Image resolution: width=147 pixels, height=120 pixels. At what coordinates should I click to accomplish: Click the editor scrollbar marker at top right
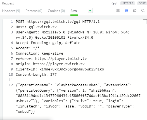(x=145, y=19)
